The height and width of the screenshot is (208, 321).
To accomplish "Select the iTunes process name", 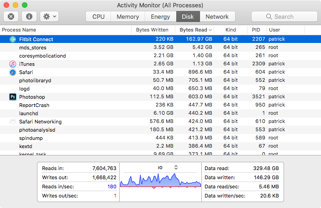I will pos(27,64).
